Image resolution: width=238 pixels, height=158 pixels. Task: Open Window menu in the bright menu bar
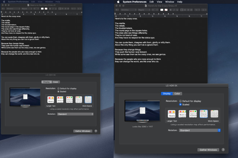click(169, 2)
